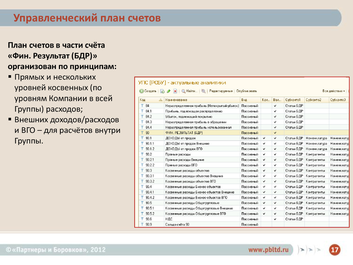This screenshot has width=353, height=265.
Task: Select row 'ДОХОДЫ от продаж Внешние'
Action: click(244, 144)
